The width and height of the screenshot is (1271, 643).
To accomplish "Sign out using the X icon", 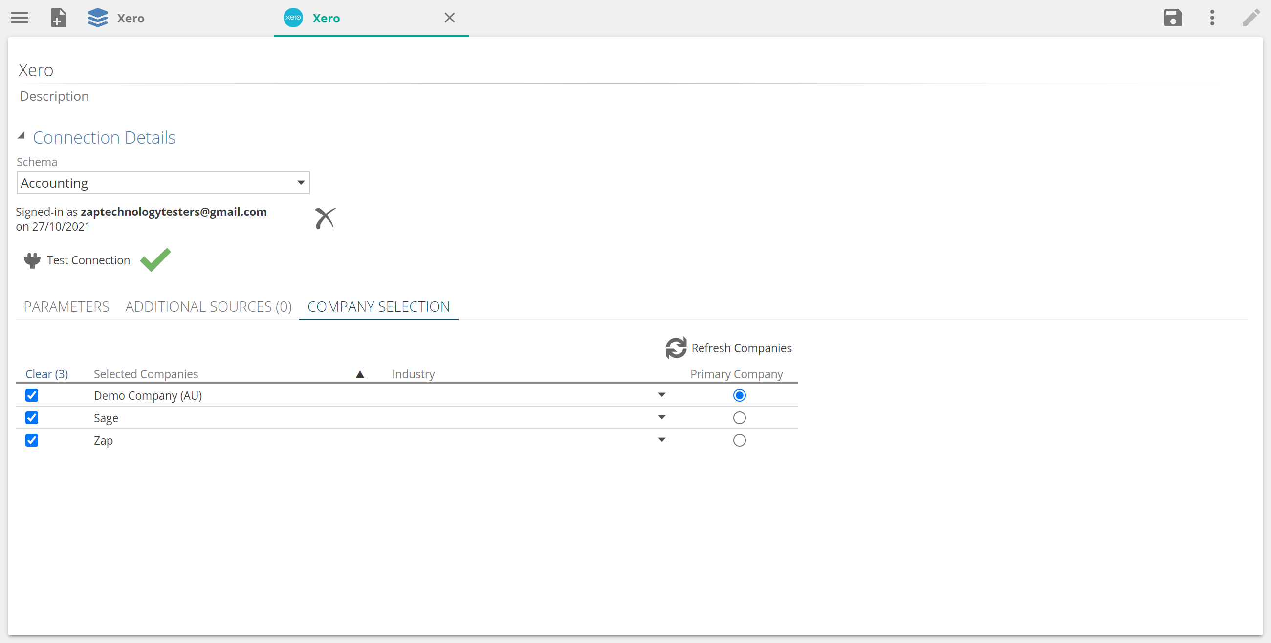I will [x=325, y=218].
